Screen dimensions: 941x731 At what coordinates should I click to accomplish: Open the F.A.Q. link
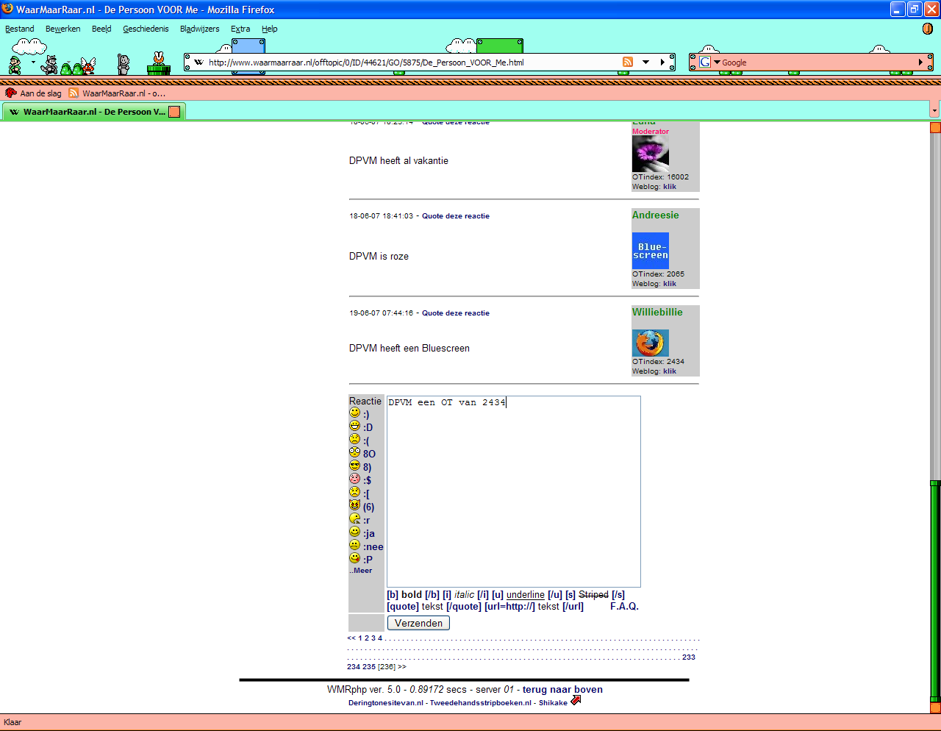(624, 606)
